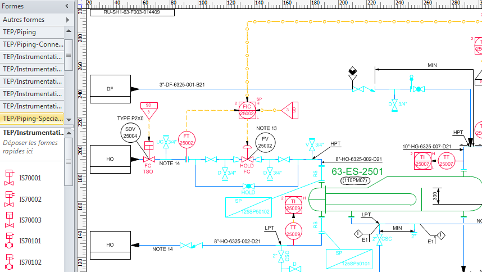Select the DF off-page connector box
The height and width of the screenshot is (272, 482).
[x=110, y=89]
